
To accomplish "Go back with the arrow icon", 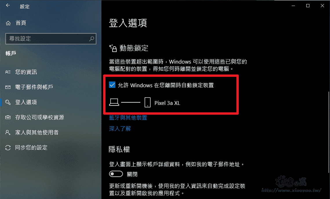I will [8, 5].
